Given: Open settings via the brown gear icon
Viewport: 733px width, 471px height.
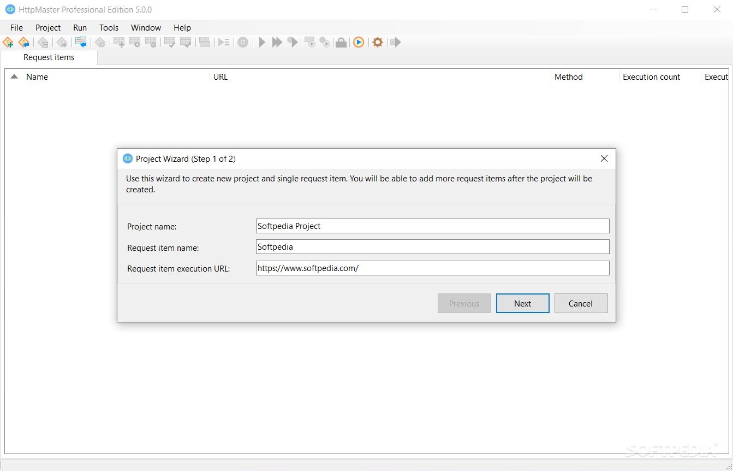Looking at the screenshot, I should (x=378, y=42).
